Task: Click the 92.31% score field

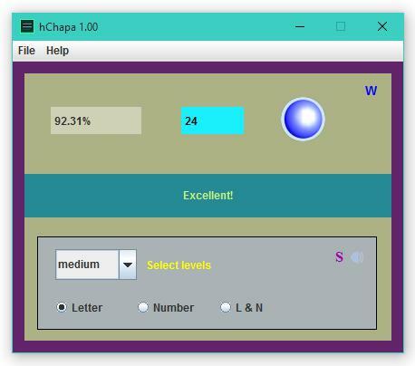Action: [x=96, y=120]
